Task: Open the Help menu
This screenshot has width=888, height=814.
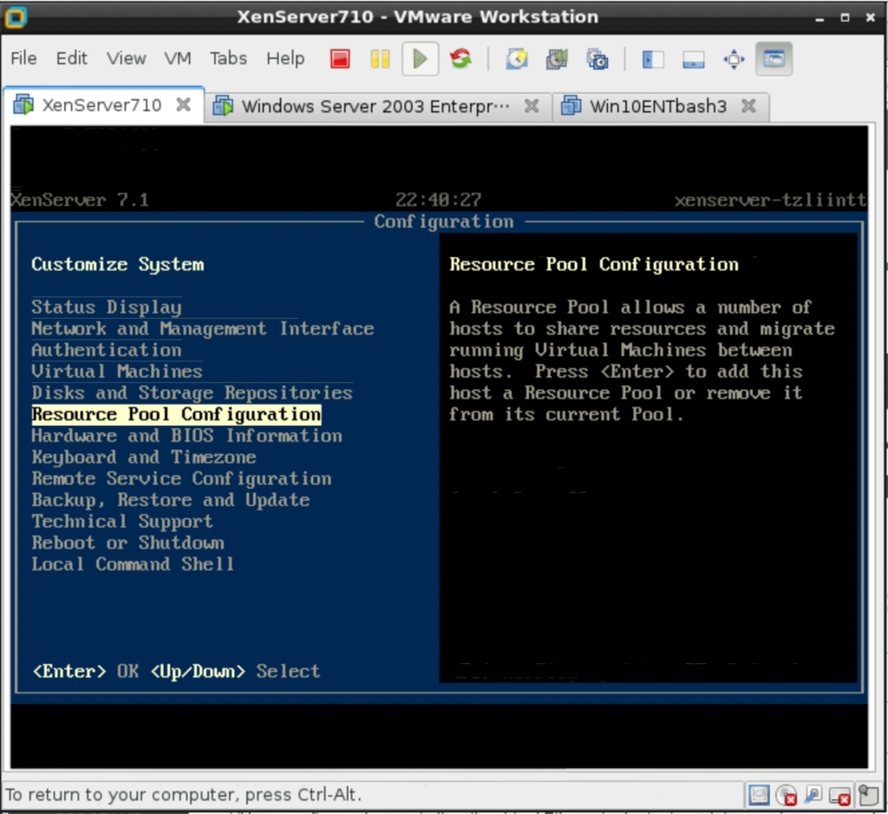Action: click(x=285, y=58)
